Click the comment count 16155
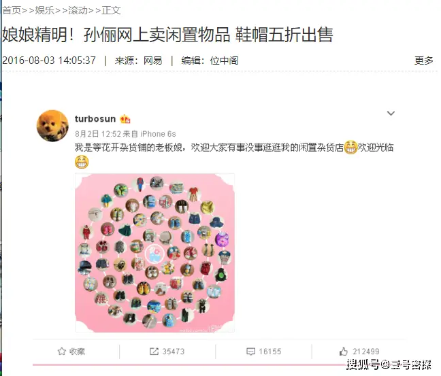This screenshot has height=376, width=441. pos(270,352)
